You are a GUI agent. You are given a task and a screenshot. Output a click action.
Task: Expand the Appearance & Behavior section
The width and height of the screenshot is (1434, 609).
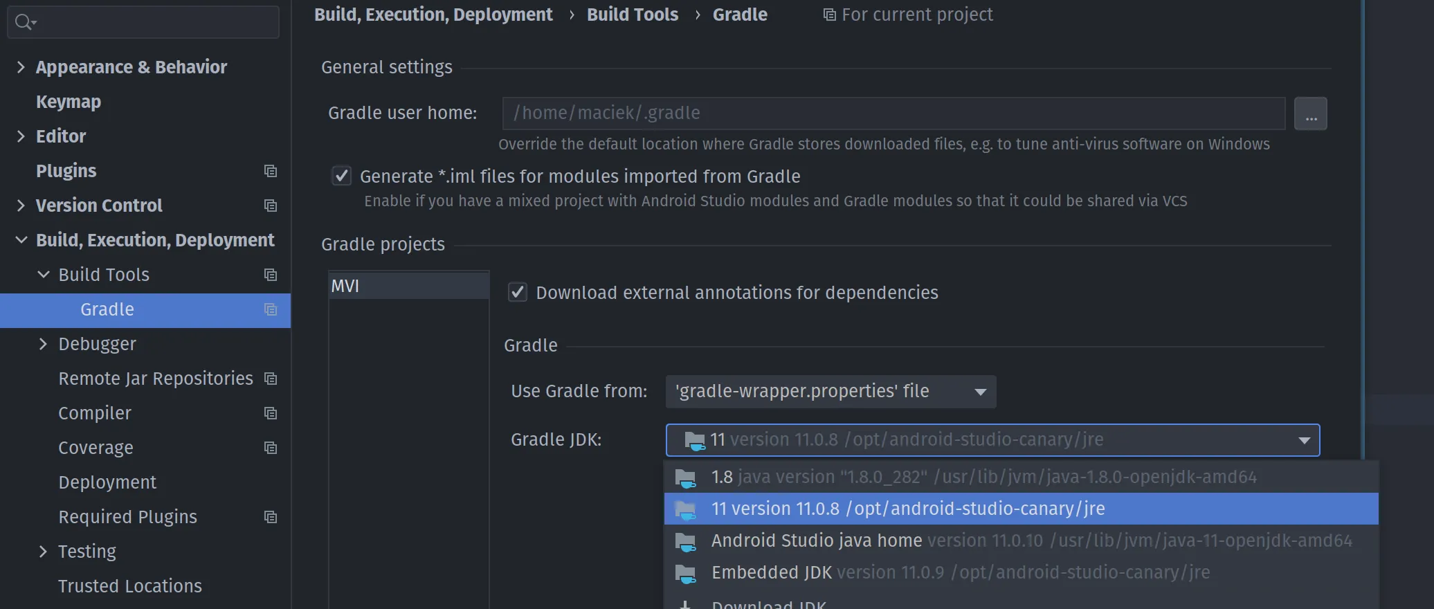point(21,67)
